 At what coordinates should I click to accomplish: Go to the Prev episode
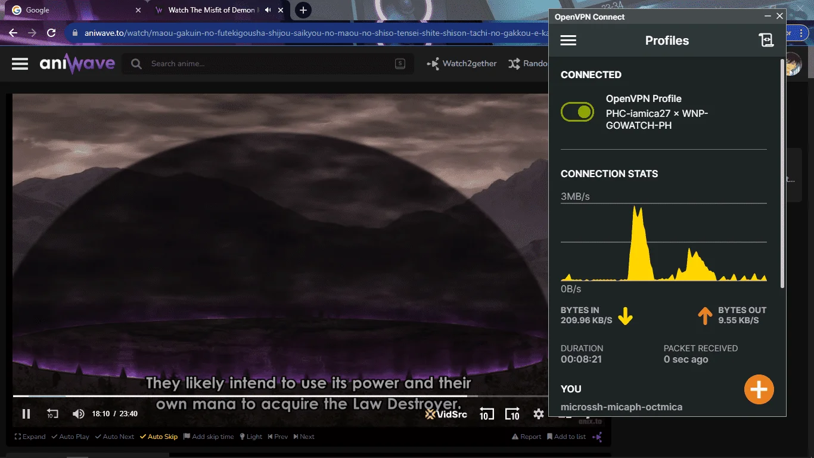[278, 437]
